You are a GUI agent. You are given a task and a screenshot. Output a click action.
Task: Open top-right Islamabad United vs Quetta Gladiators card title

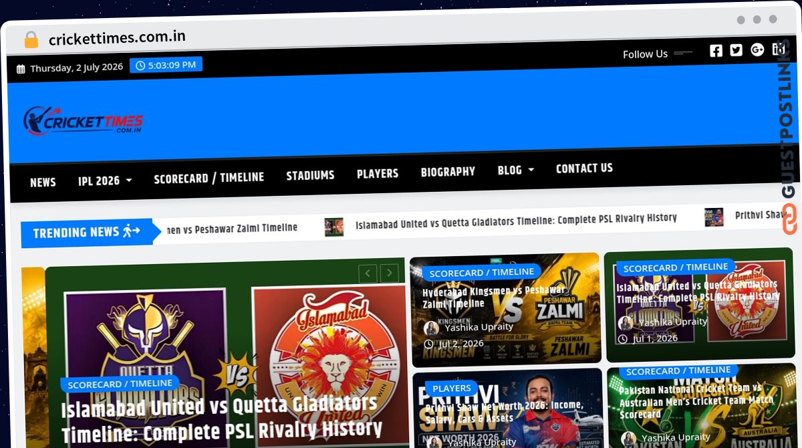click(698, 291)
